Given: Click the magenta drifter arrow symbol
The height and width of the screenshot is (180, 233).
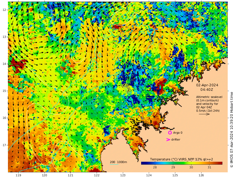Looking at the screenshot, I should pos(168,139).
